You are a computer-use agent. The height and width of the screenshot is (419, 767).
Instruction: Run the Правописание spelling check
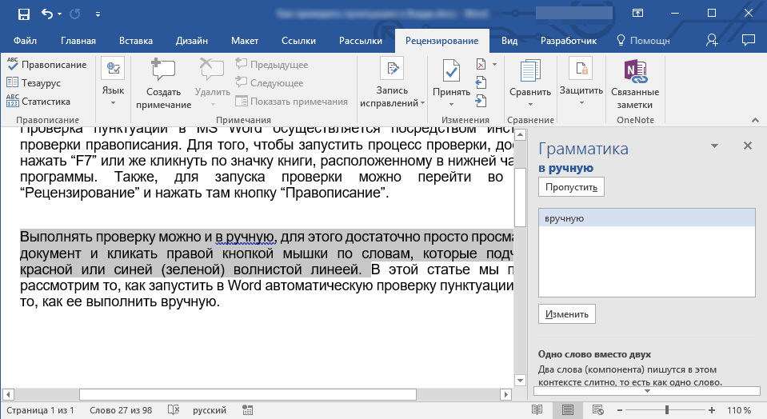click(x=46, y=65)
